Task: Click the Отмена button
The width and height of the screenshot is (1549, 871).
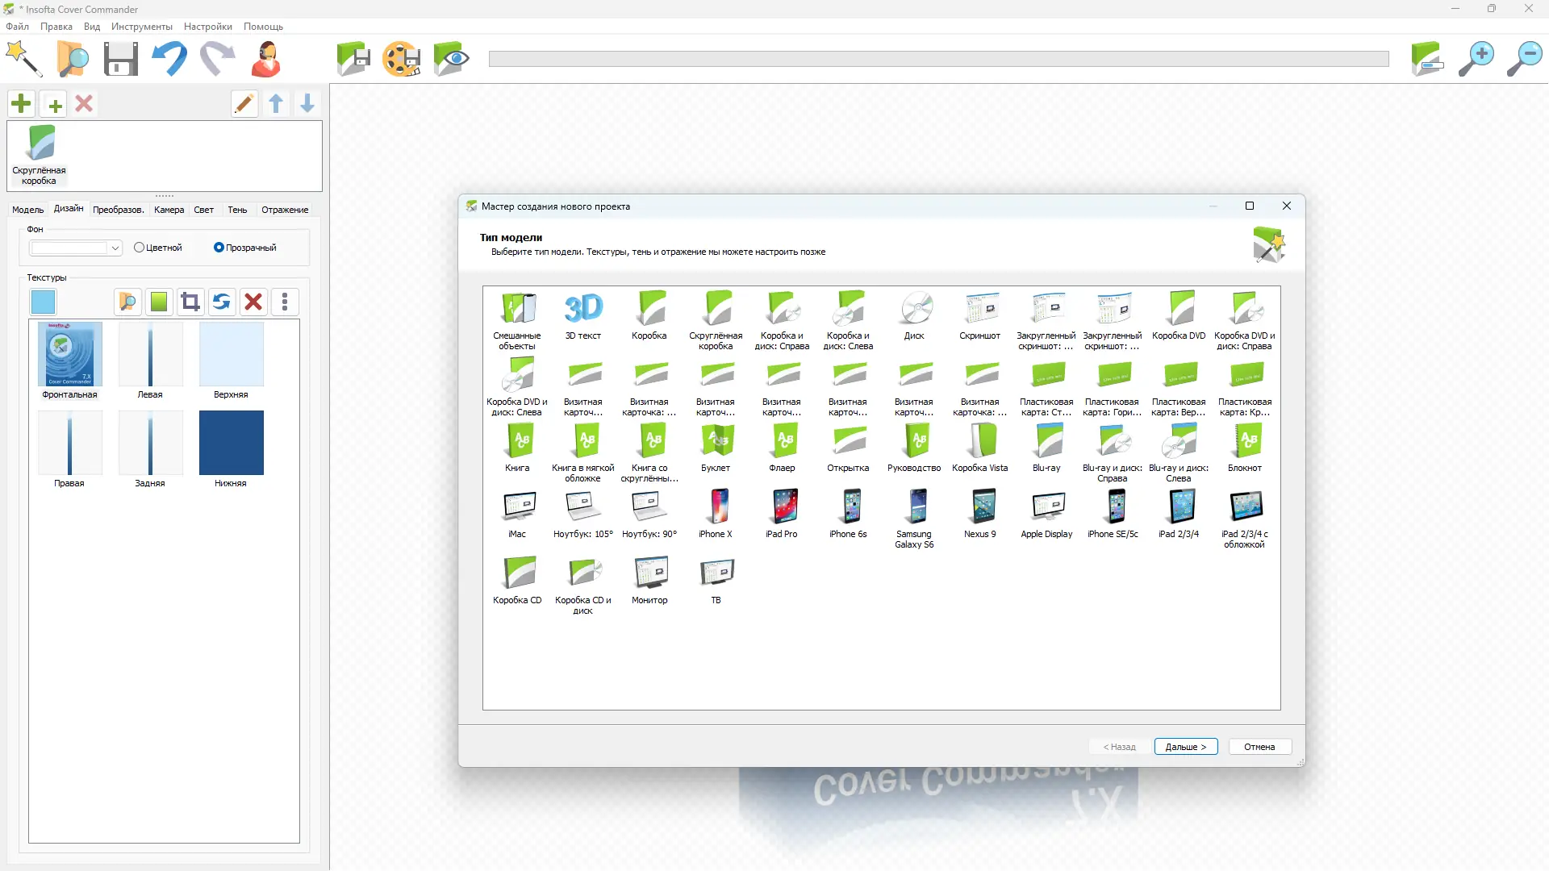Action: click(x=1259, y=747)
